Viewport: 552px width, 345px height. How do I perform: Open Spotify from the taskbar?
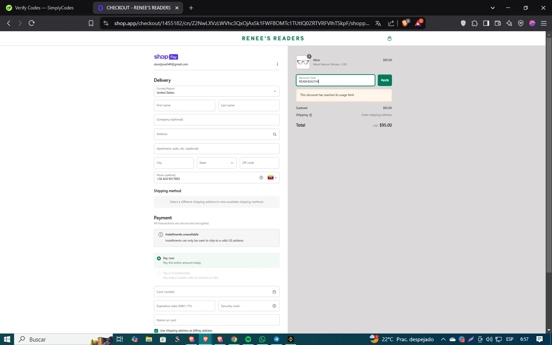[x=248, y=339]
